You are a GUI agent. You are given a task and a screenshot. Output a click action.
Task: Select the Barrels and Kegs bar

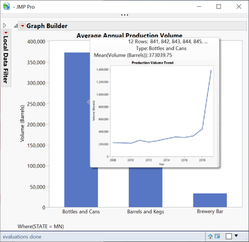[x=146, y=187]
